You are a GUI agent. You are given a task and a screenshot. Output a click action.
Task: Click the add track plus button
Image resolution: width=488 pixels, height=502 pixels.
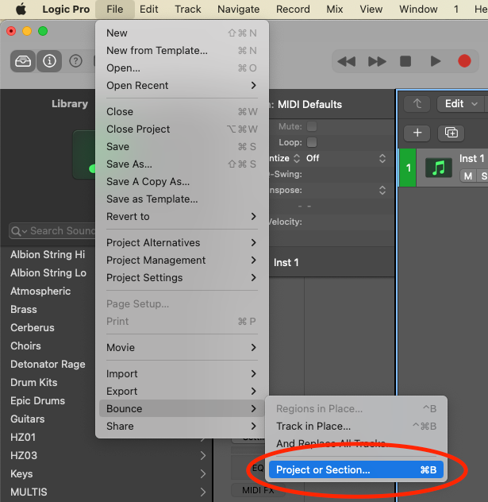417,133
